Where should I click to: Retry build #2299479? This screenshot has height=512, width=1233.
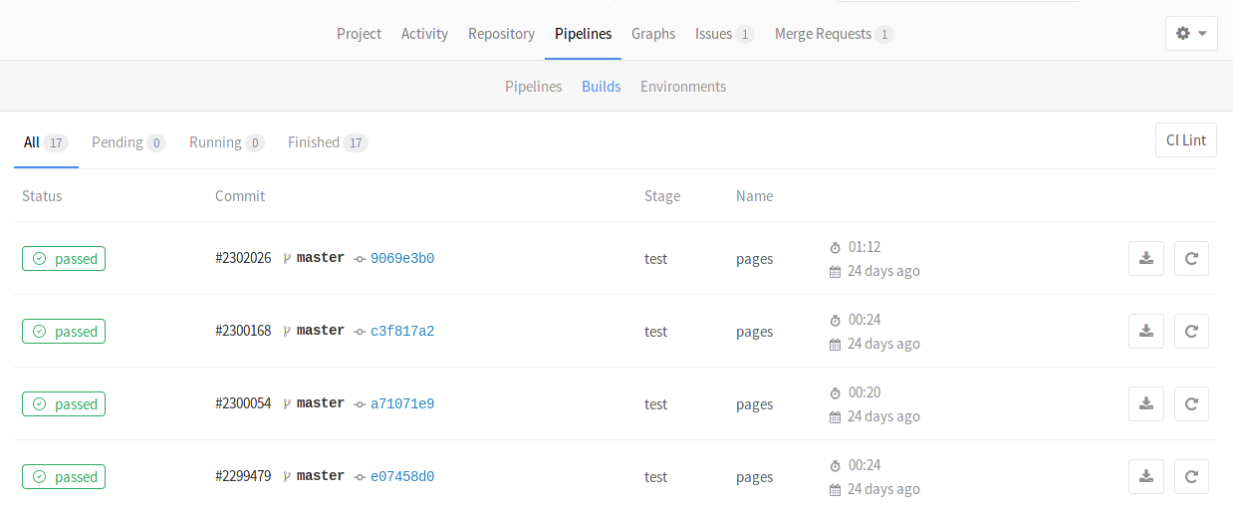(x=1191, y=477)
